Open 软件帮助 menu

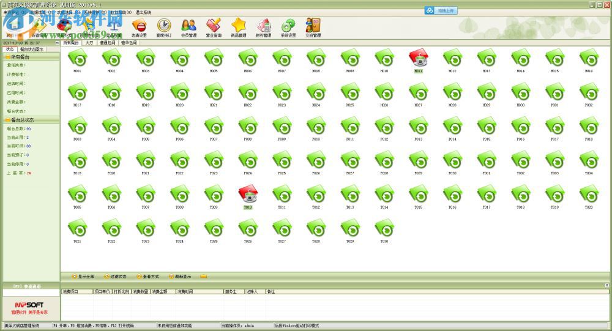(121, 12)
